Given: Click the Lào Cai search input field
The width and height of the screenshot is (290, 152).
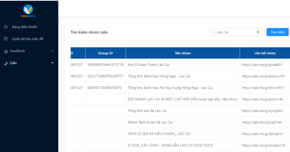Looking at the screenshot, I should (x=235, y=32).
